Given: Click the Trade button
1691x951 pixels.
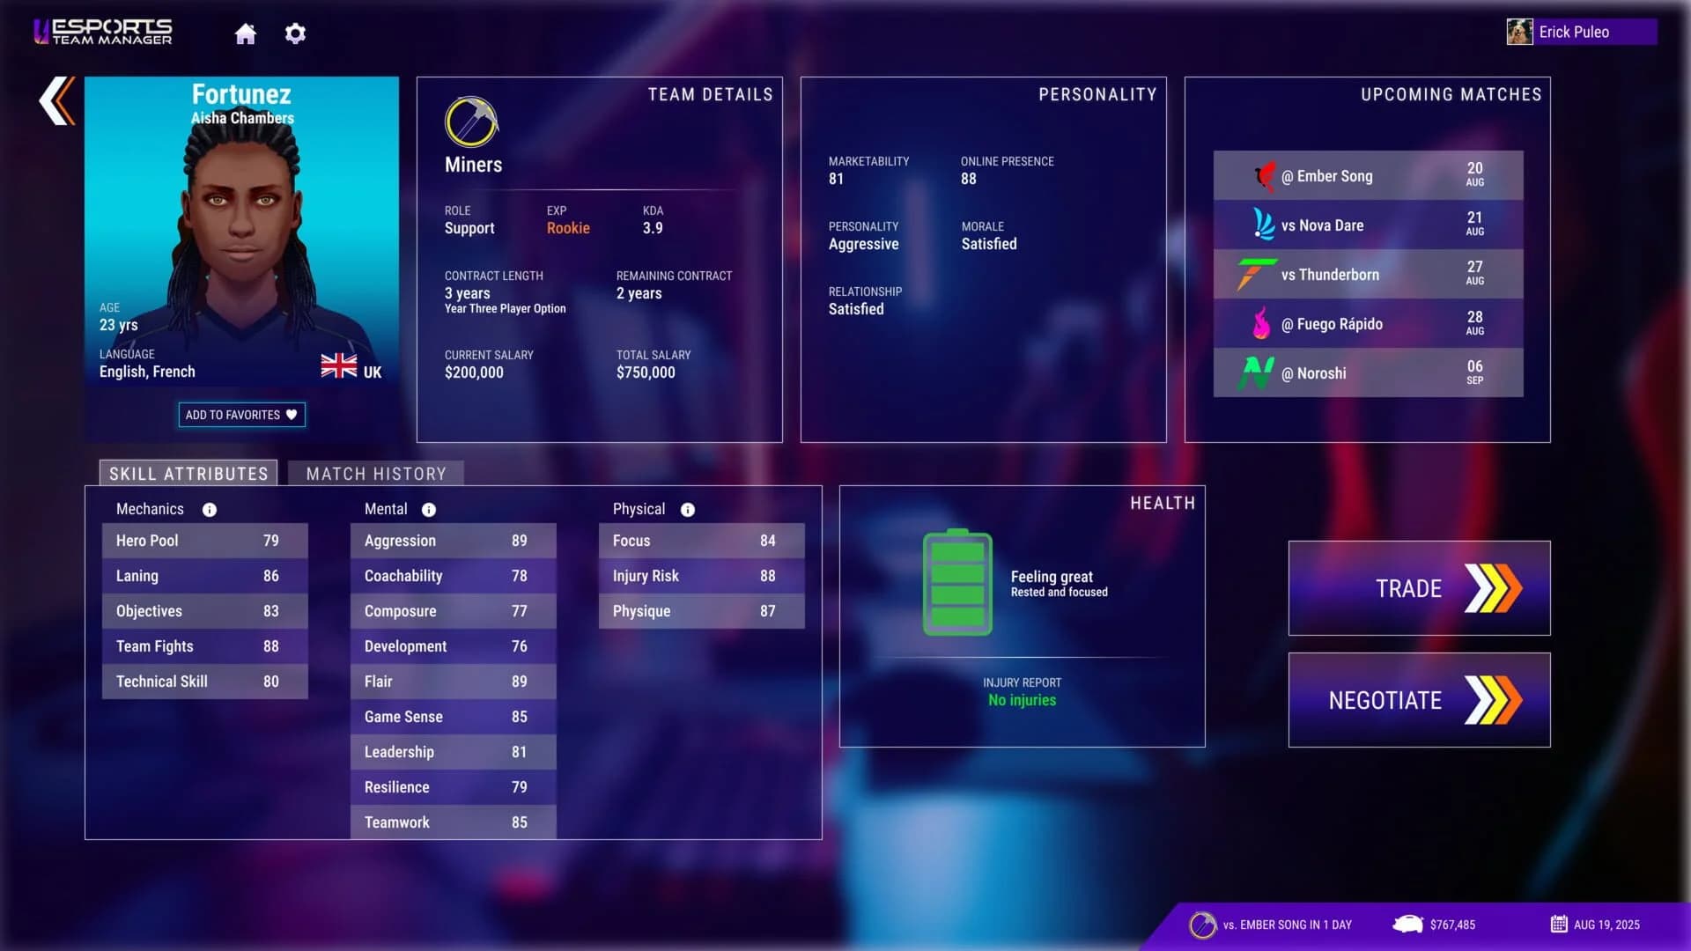Looking at the screenshot, I should coord(1418,588).
